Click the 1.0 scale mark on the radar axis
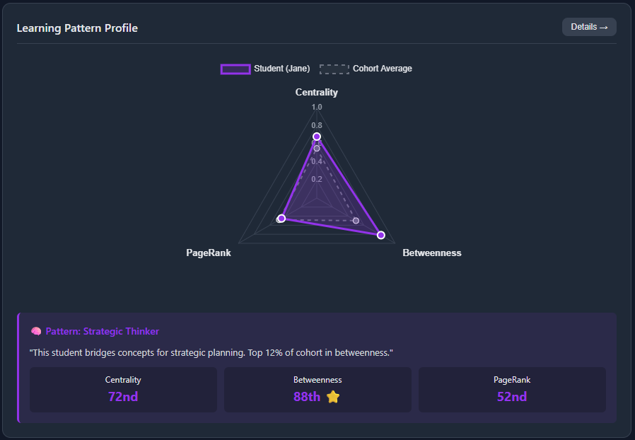This screenshot has height=440, width=635. (x=316, y=107)
